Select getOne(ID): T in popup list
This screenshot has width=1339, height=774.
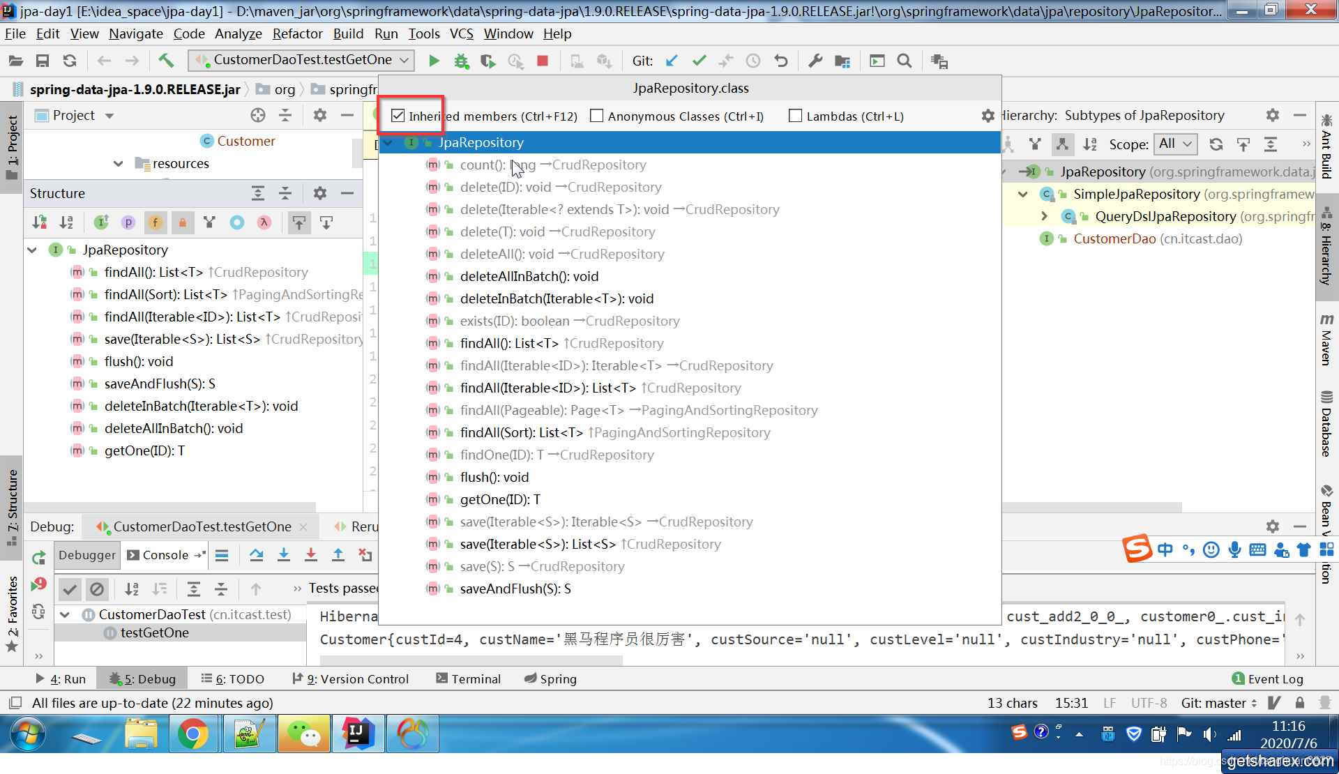[500, 499]
